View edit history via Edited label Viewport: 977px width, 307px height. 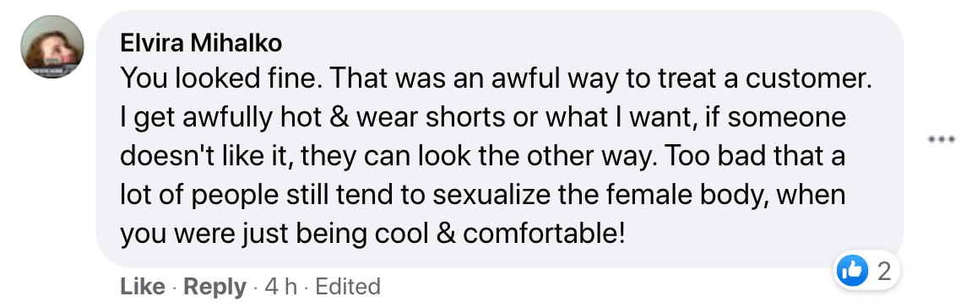348,287
